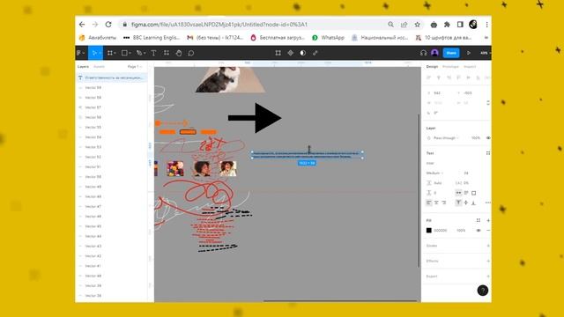Switch to the Inspect tab
564x317 pixels.
coord(470,67)
